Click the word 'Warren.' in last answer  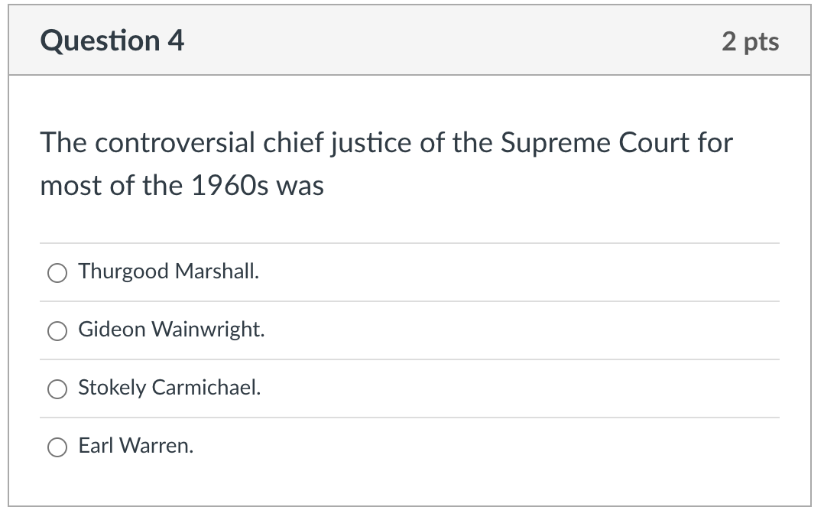pos(157,446)
